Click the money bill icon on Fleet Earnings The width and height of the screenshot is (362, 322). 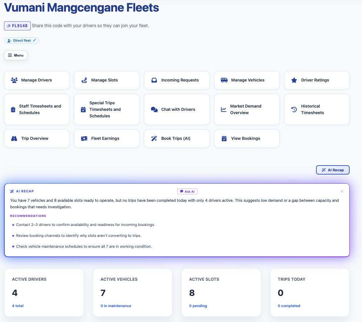tap(84, 138)
